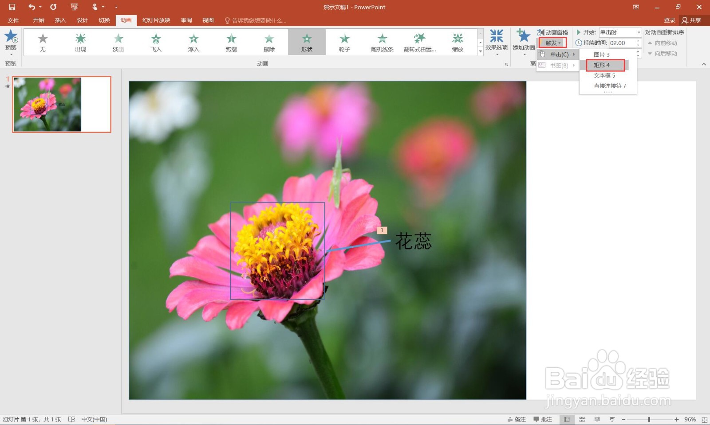Click the Redo icon in title bar
This screenshot has height=425, width=710.
53,7
